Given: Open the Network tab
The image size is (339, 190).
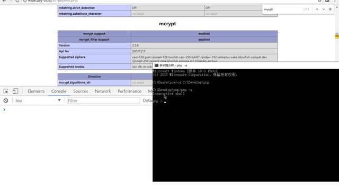Looking at the screenshot, I should [103, 91].
